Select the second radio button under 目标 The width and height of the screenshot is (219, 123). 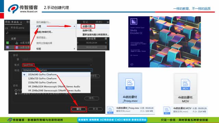[x=16, y=94]
